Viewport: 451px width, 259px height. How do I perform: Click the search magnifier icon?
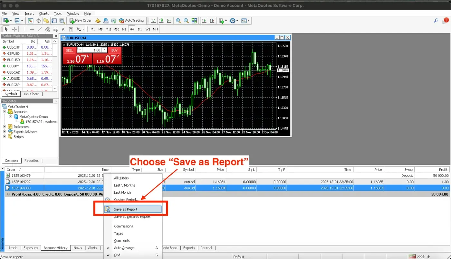tap(436, 21)
